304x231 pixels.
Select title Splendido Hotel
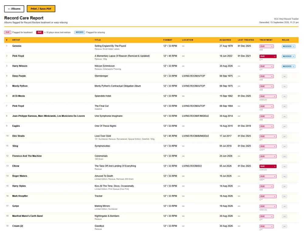pyautogui.click(x=103, y=96)
